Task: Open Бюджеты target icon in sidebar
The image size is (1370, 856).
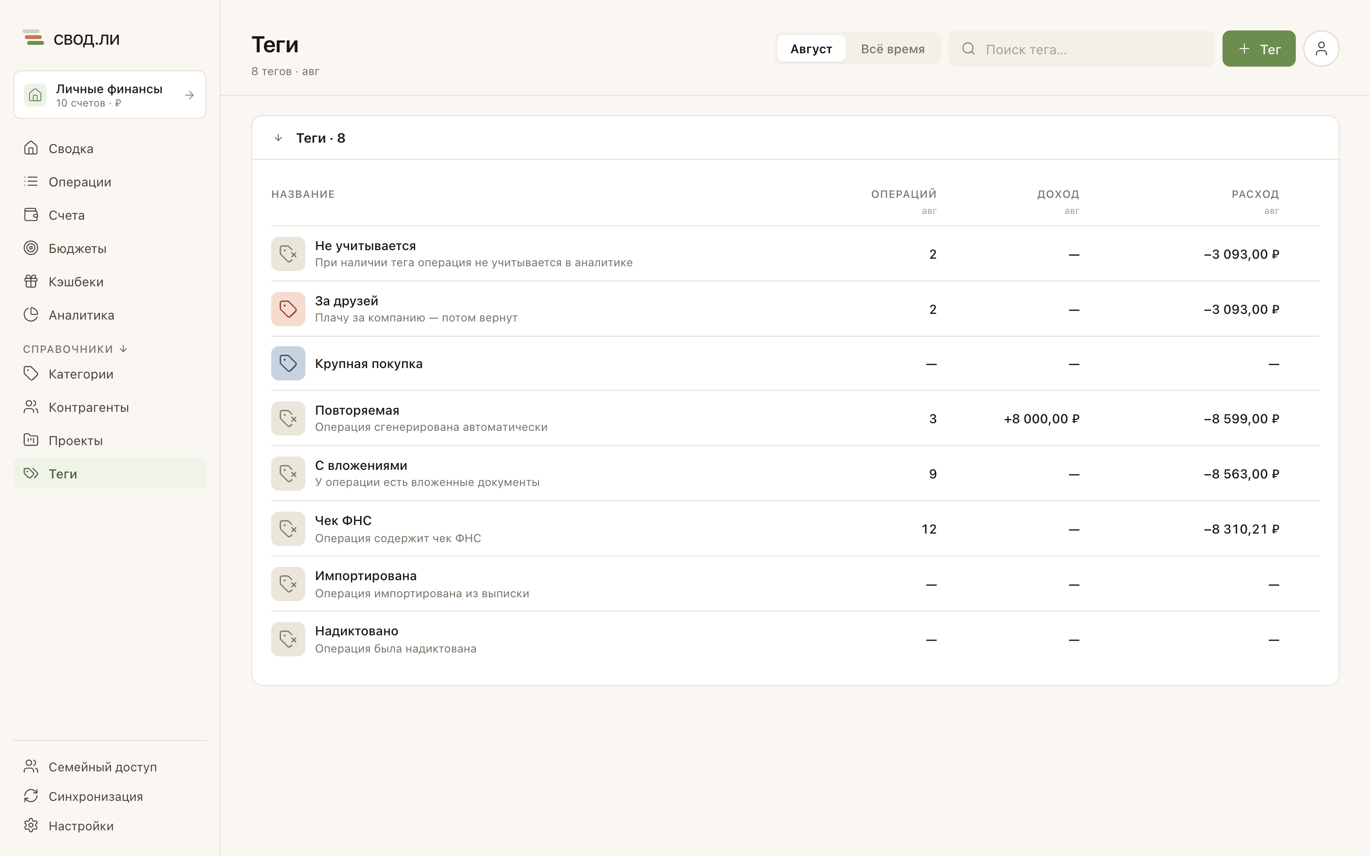Action: coord(31,248)
